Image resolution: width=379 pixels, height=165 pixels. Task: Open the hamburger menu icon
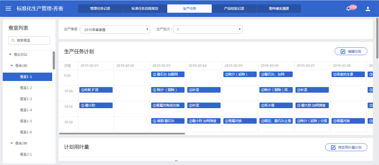coord(9,9)
